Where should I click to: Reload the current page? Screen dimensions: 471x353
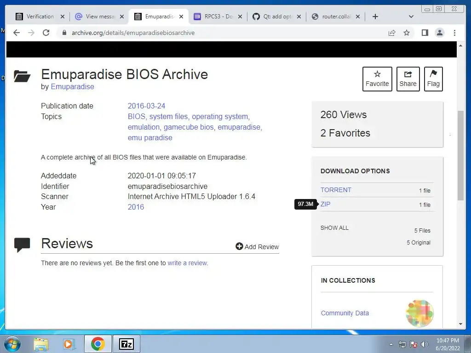[x=46, y=33]
